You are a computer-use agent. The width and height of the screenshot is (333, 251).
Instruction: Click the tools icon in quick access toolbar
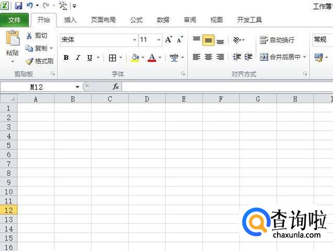[x=63, y=6]
